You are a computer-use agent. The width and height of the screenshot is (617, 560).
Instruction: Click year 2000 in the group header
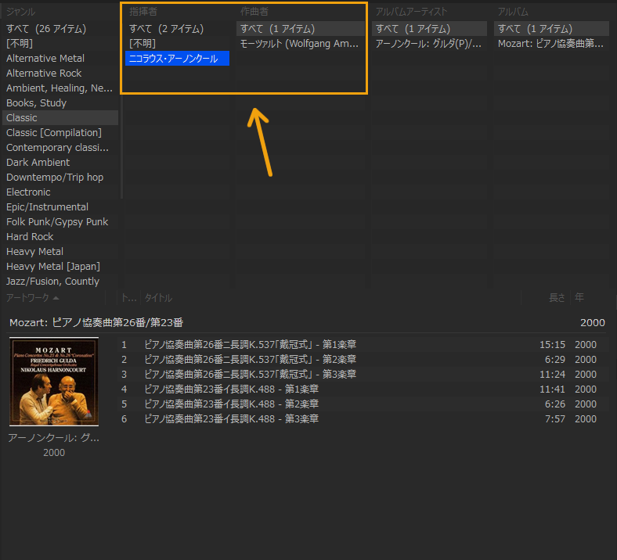point(593,323)
